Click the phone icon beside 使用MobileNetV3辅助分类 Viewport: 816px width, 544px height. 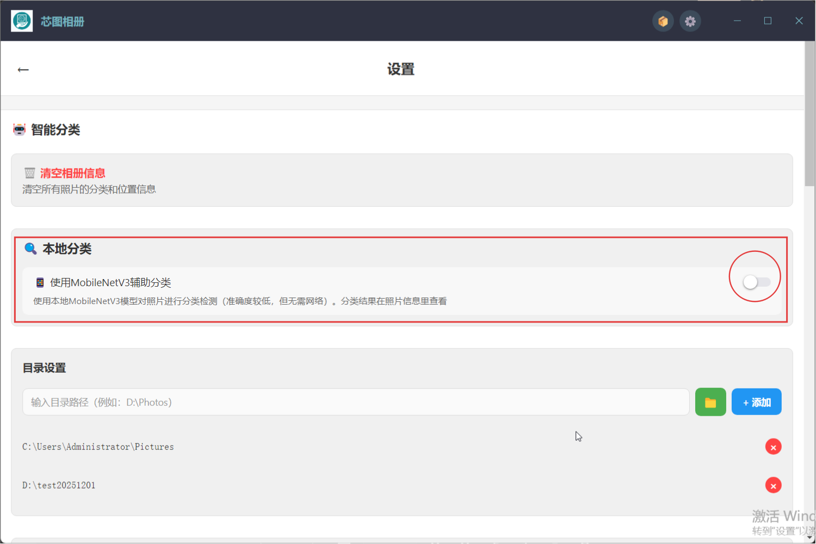(40, 282)
